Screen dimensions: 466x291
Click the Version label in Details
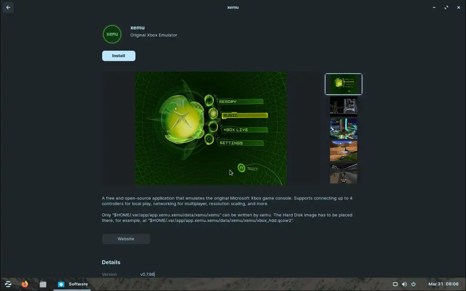(x=109, y=274)
